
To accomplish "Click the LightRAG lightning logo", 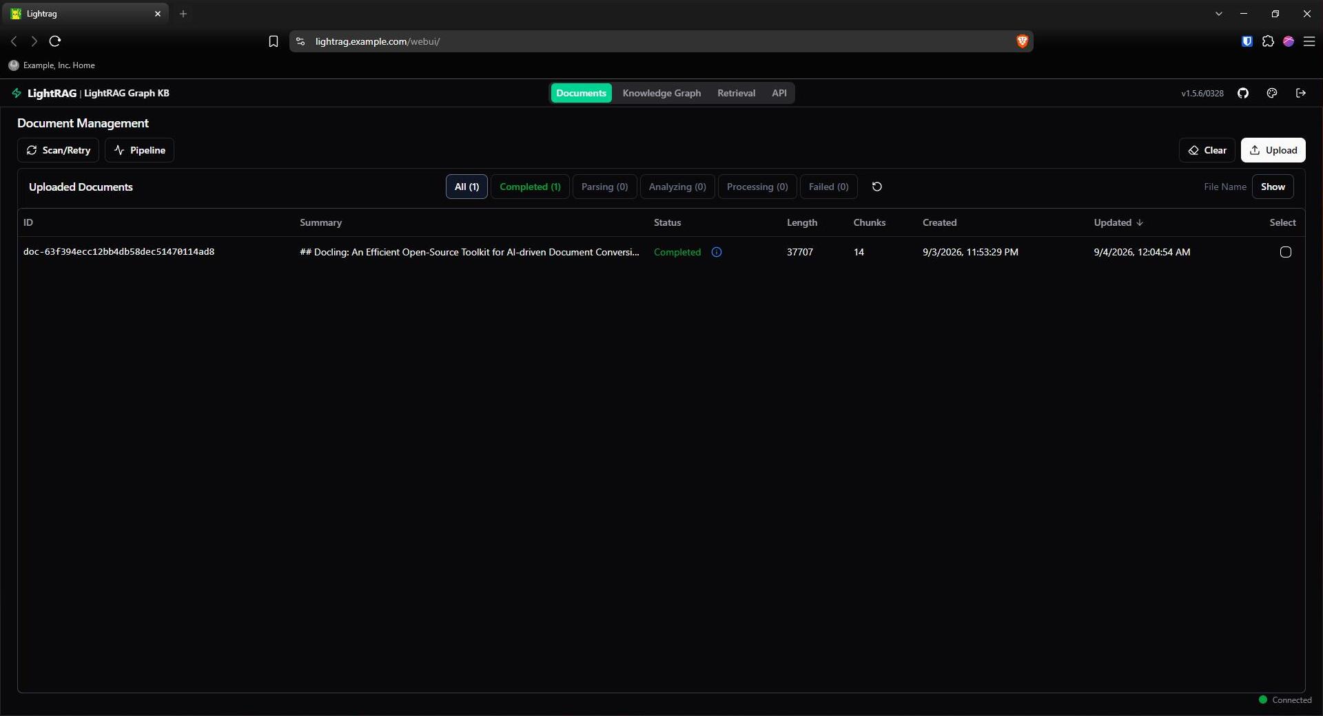I will click(x=17, y=93).
